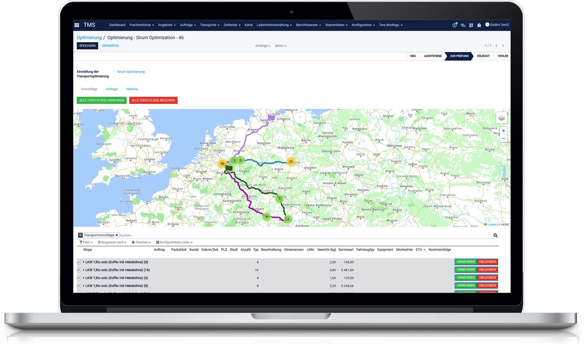Expand the Gruppieren nach dropdown
Image resolution: width=586 pixels, height=346 pixels.
(112, 242)
